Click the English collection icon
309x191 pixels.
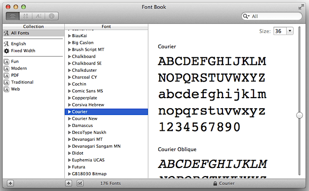[6, 44]
